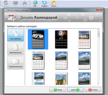Select the Все шаблоны category
Screen dimensions: 108x95
(16, 35)
